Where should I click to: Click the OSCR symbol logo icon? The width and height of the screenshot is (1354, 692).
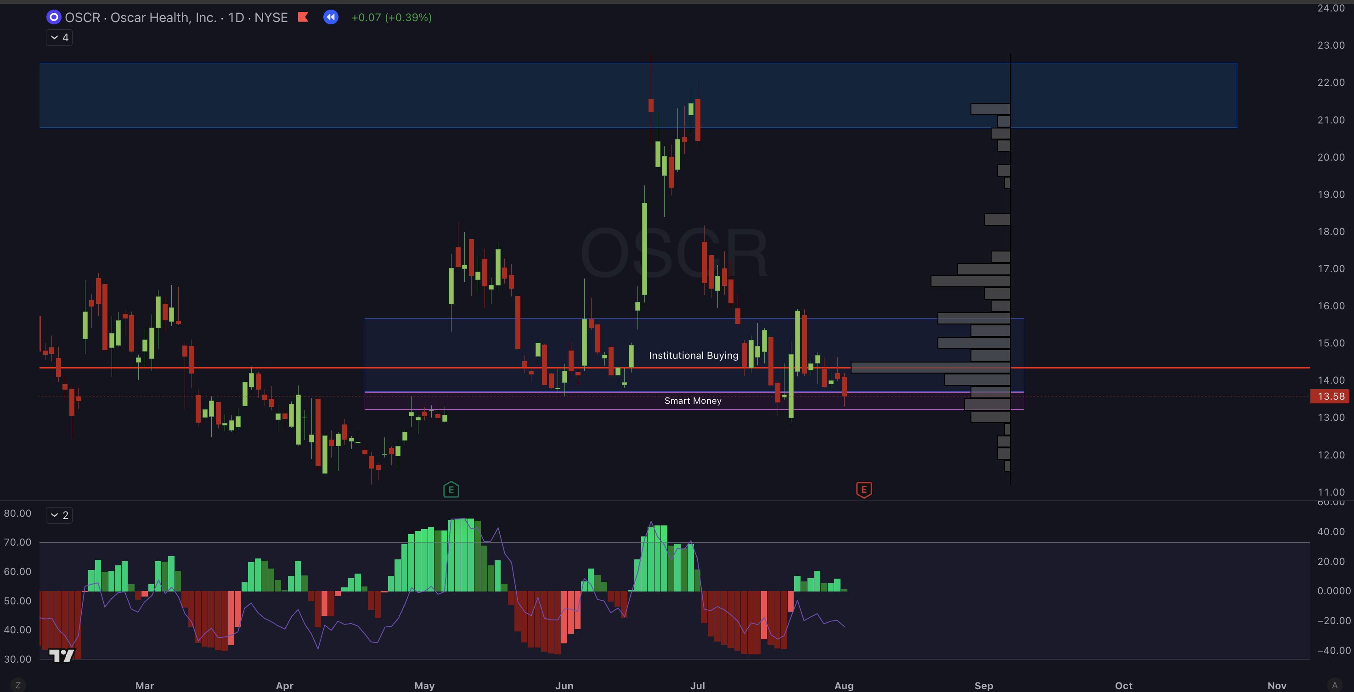coord(54,17)
